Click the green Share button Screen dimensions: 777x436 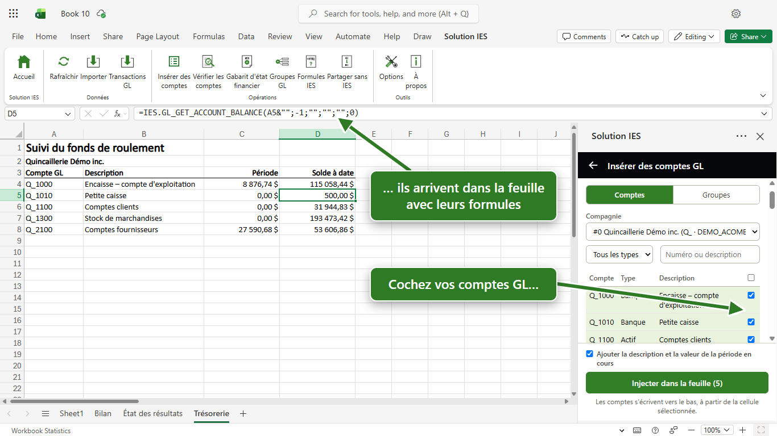point(749,36)
